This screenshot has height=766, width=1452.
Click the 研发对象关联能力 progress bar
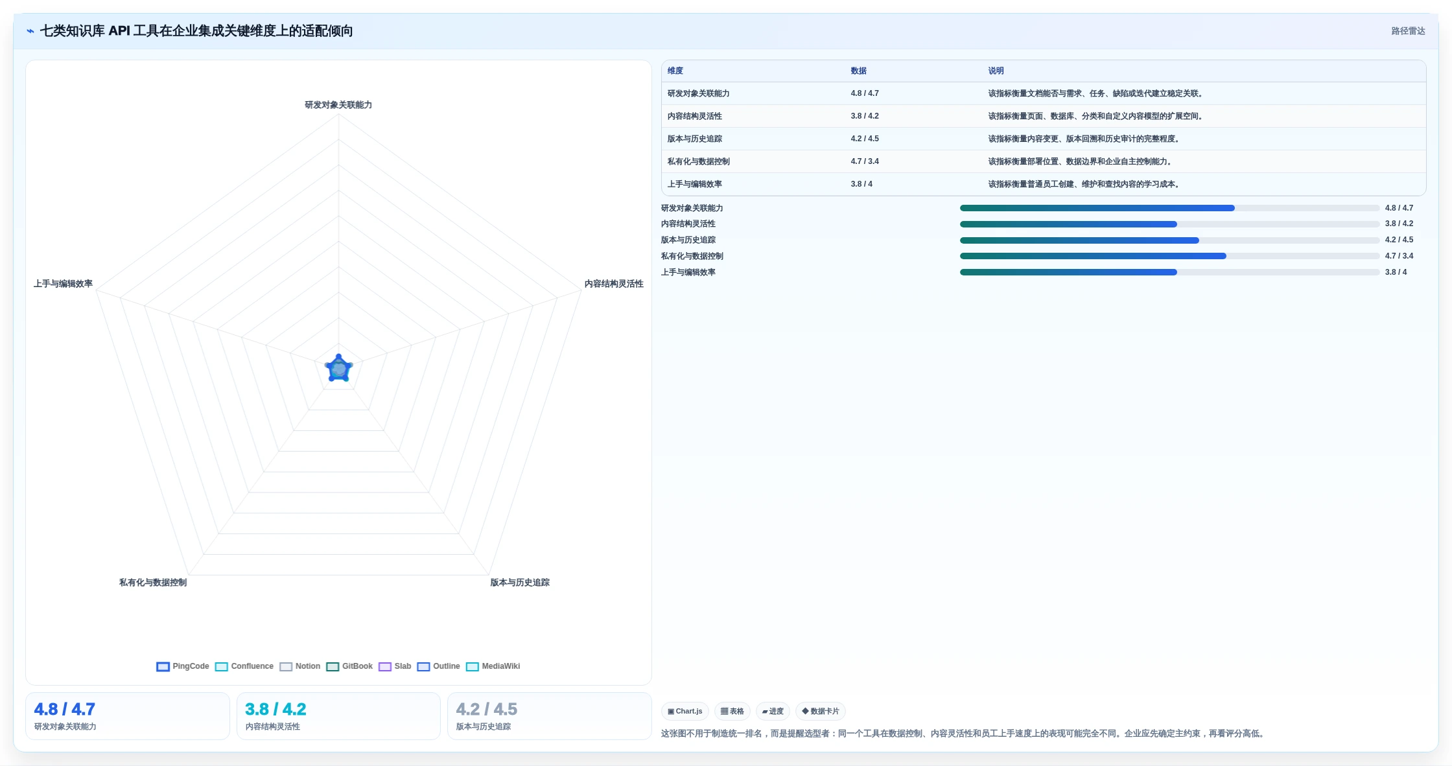coord(1169,208)
